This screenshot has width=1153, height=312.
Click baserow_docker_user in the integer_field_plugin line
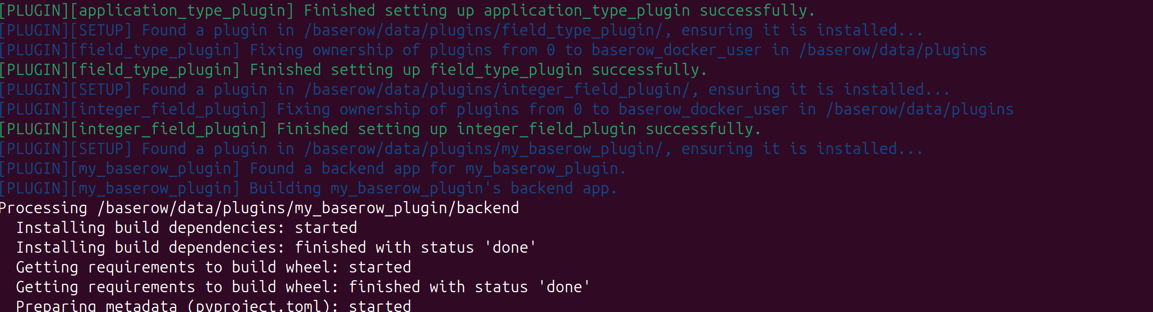pyautogui.click(x=704, y=110)
